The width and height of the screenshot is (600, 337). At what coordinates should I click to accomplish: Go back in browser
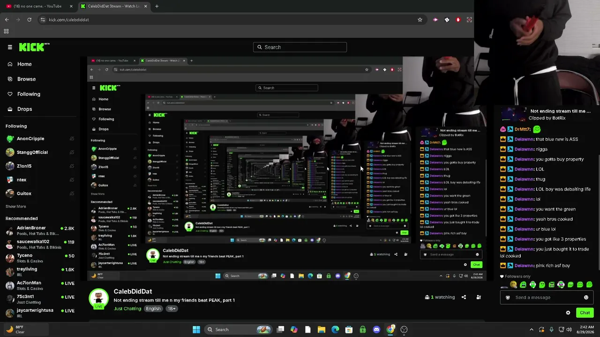coord(7,20)
